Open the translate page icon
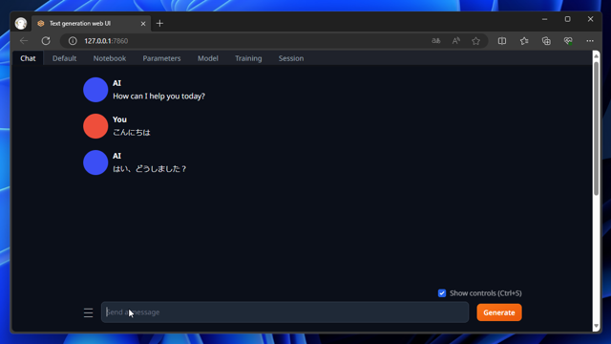Screen dimensions: 611x344 tap(436, 40)
